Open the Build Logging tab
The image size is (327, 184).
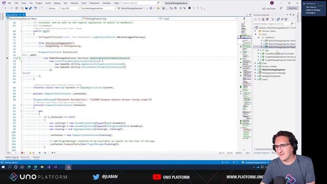tap(12, 157)
